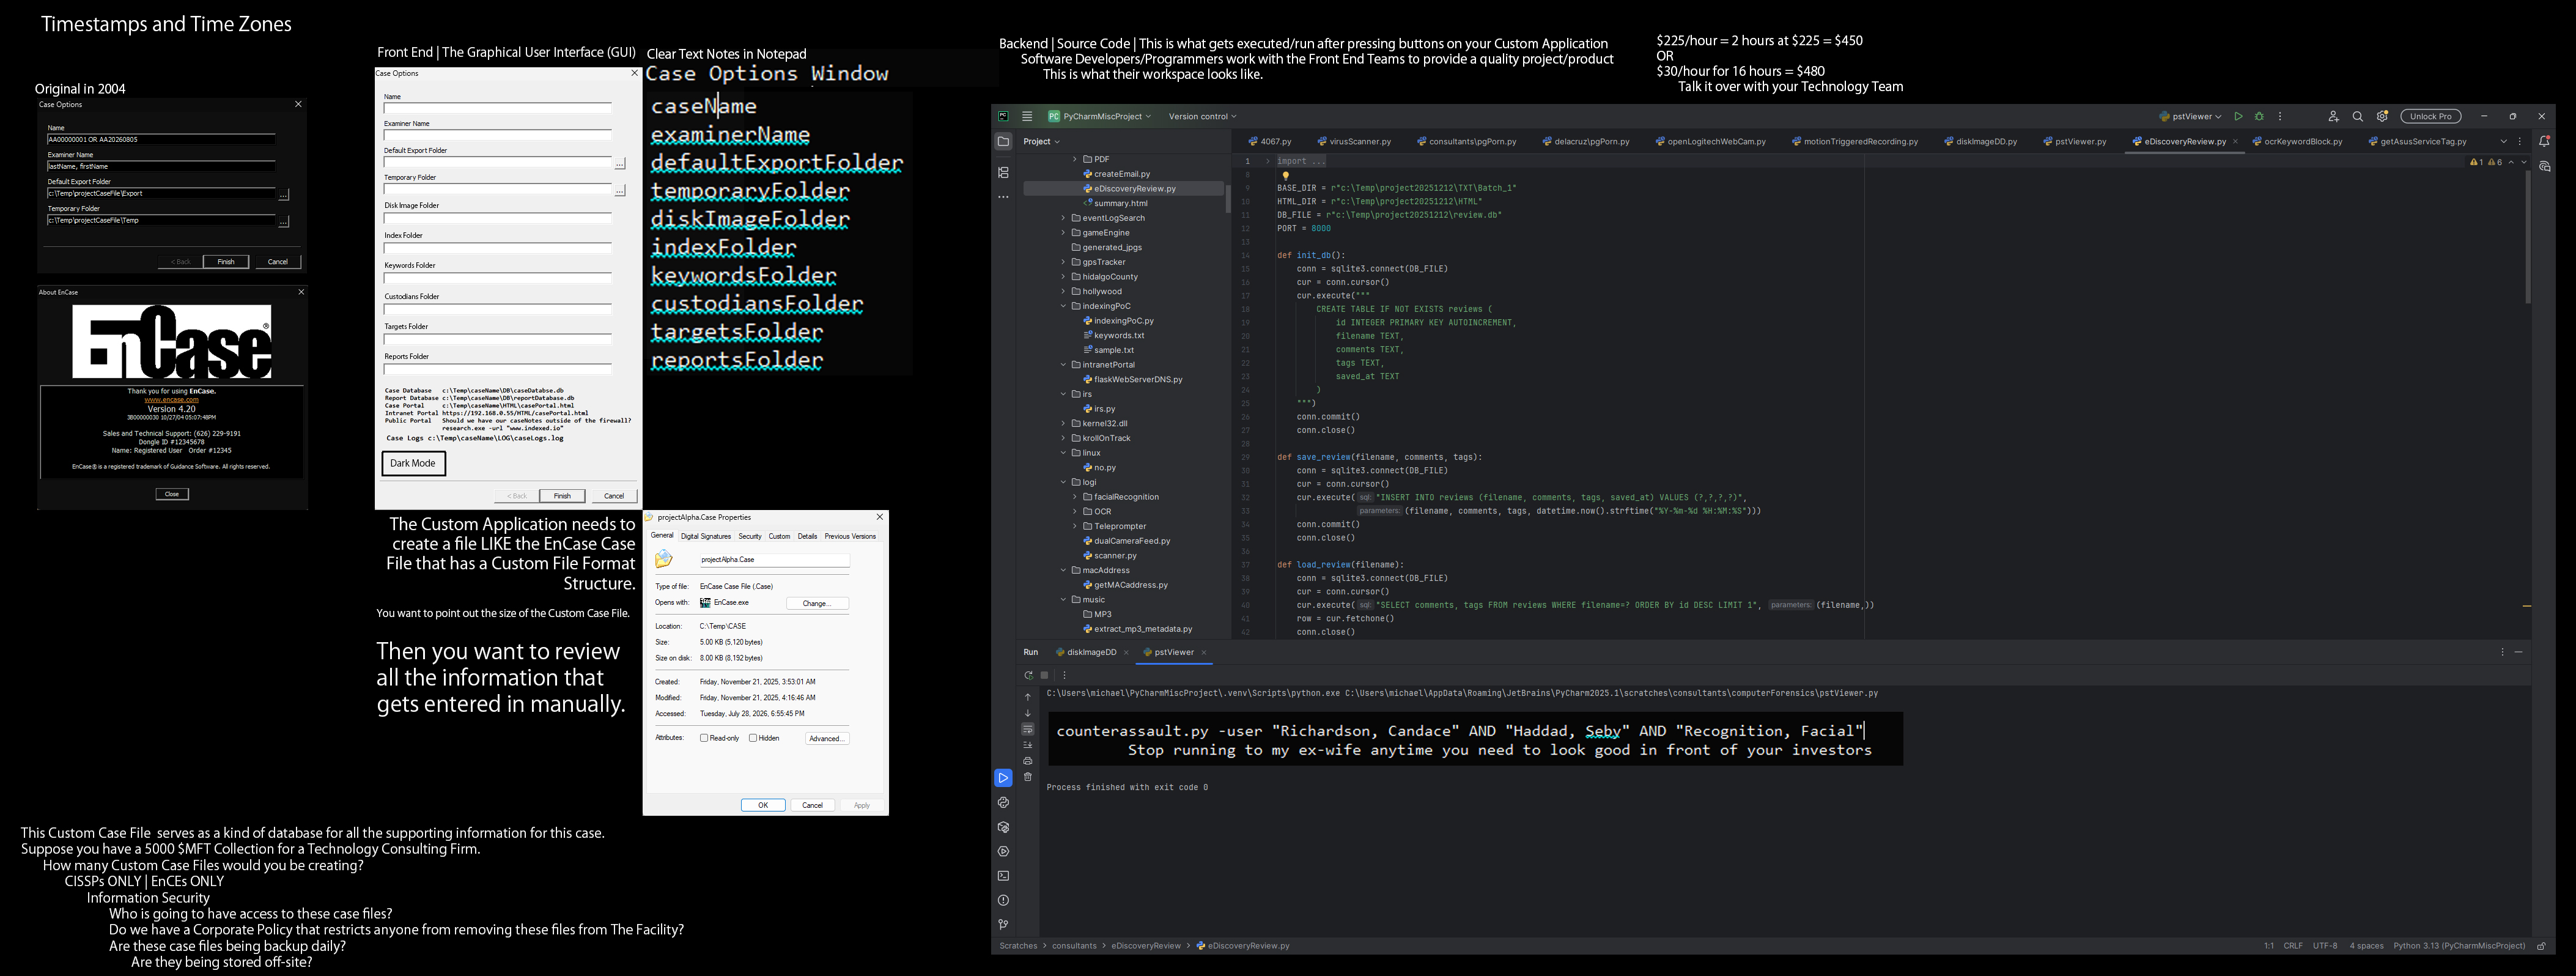Expand the eventLogSearch folder in project tree
The width and height of the screenshot is (2576, 976).
click(x=1063, y=218)
